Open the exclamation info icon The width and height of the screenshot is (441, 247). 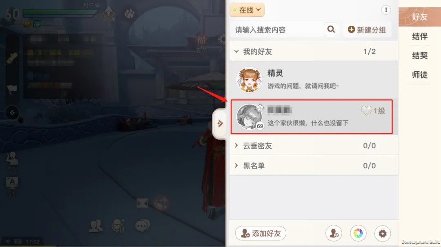point(386,10)
